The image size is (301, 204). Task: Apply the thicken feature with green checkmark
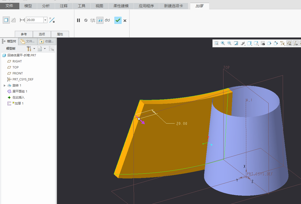[x=118, y=20]
